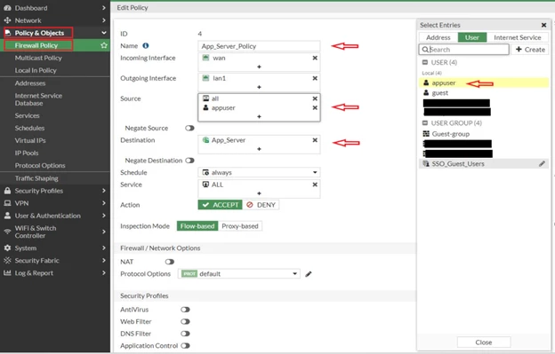Select Proxy-based inspection mode
This screenshot has height=354, width=555.
(240, 226)
